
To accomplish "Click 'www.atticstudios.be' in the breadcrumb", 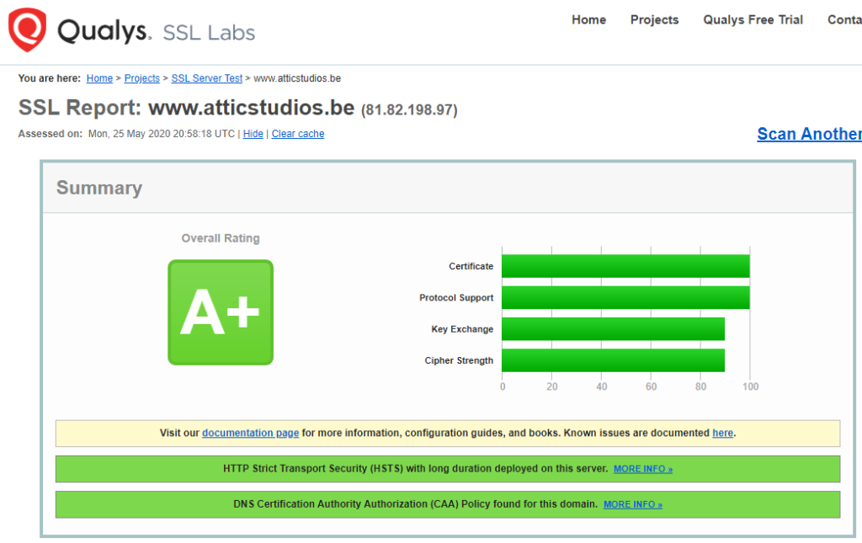I will coord(297,78).
